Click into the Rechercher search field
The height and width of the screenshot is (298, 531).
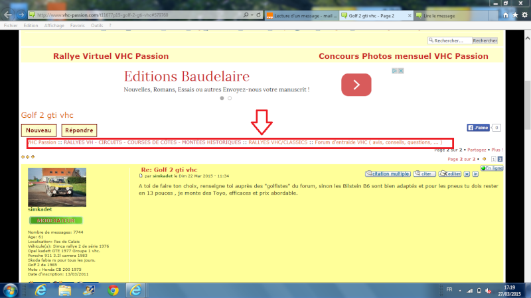(450, 40)
